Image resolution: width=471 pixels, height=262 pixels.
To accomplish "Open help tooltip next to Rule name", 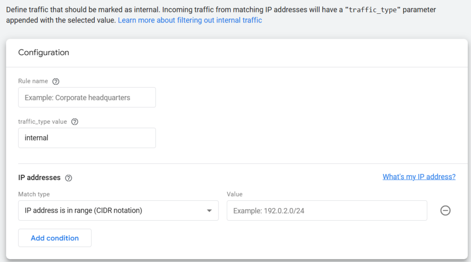I will coord(56,82).
